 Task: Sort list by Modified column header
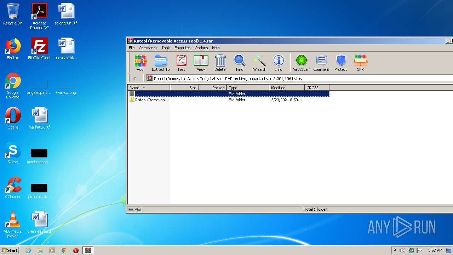coord(287,88)
